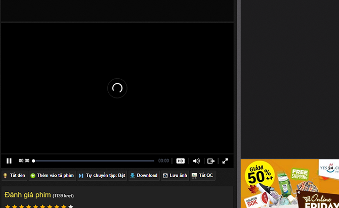
Task: Click the Download button
Action: [x=144, y=176]
